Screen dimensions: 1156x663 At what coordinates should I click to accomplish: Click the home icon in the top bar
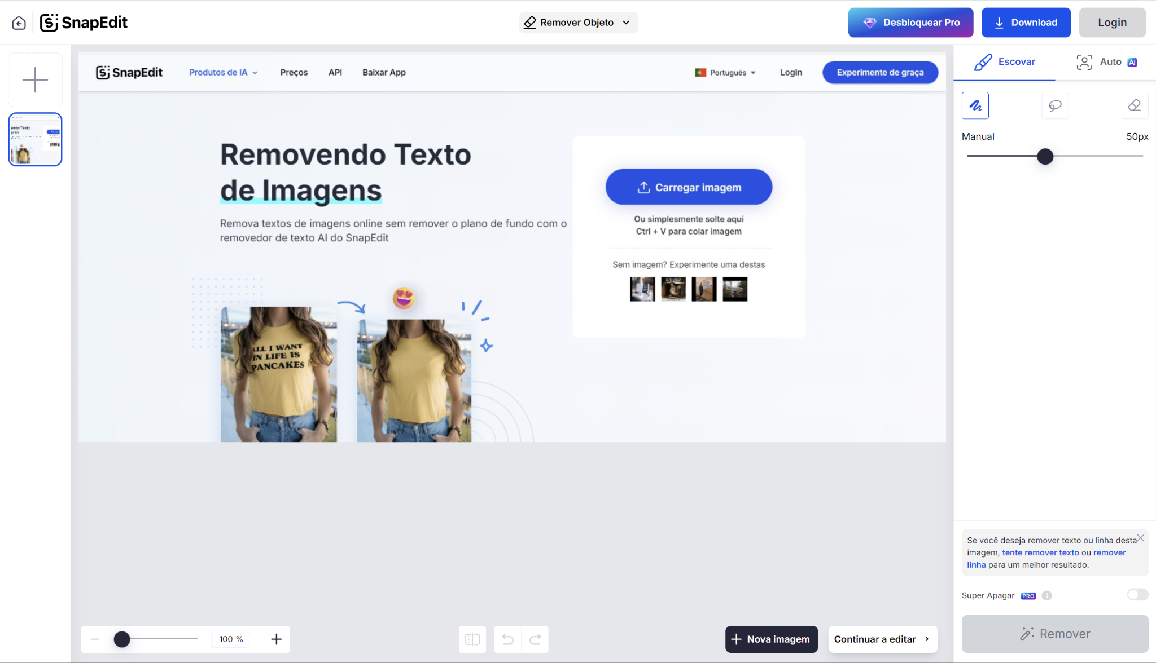tap(19, 23)
